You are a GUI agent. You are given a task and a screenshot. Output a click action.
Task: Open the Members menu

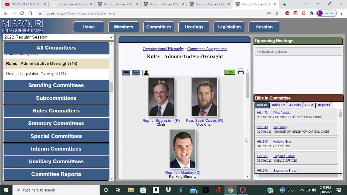124,27
